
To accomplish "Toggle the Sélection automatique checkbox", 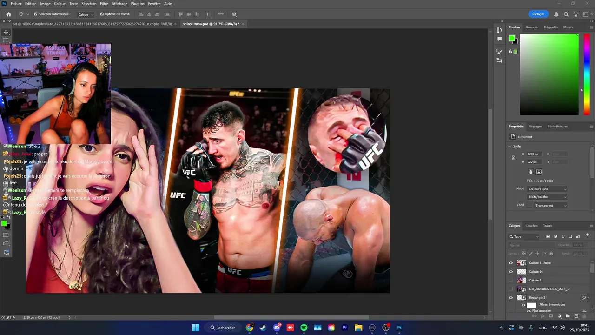I will pos(36,14).
